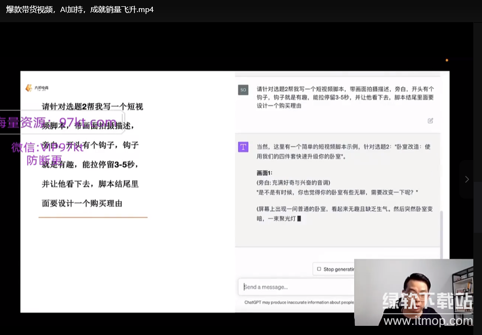Click the 六邦电商 logo in the slide
This screenshot has width=482, height=335.
coord(37,88)
